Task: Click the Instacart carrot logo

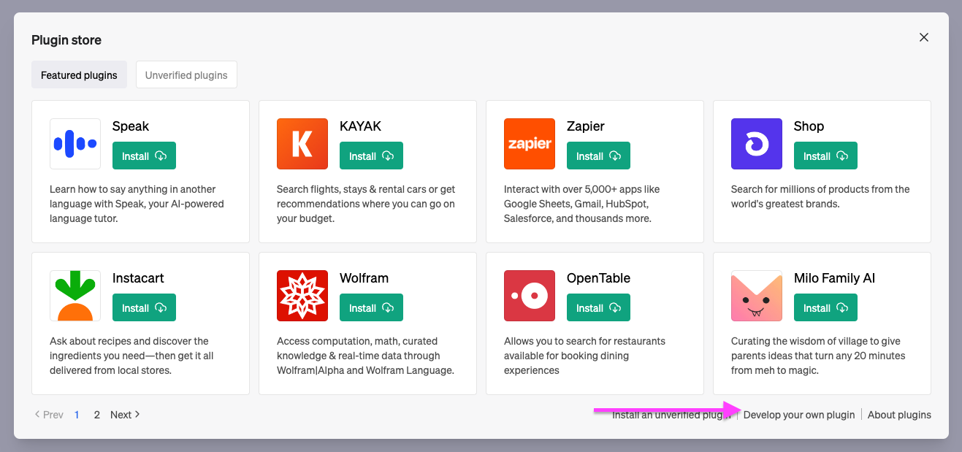Action: [75, 296]
